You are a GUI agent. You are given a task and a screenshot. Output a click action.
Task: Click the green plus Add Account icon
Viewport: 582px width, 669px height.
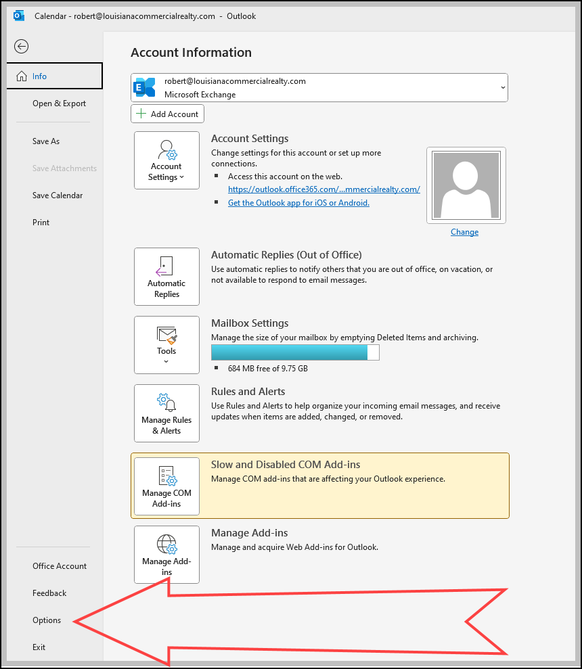coord(141,114)
